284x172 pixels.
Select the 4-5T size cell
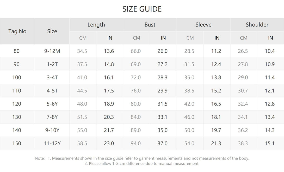(52, 91)
